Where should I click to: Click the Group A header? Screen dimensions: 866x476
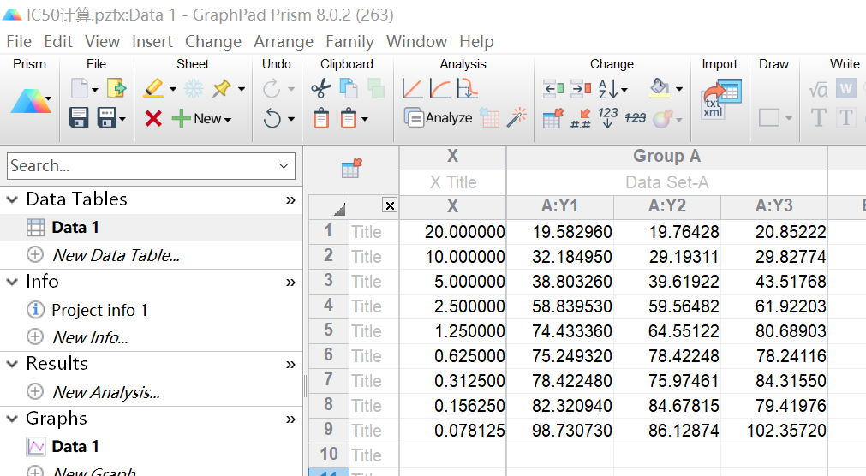666,157
